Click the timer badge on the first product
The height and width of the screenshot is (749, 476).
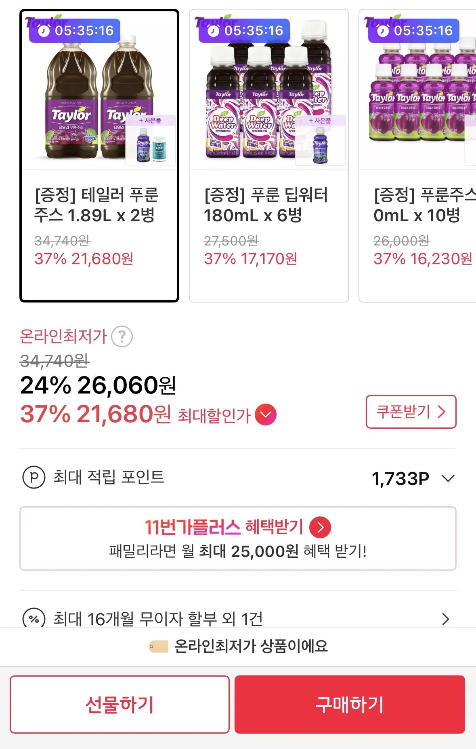75,31
